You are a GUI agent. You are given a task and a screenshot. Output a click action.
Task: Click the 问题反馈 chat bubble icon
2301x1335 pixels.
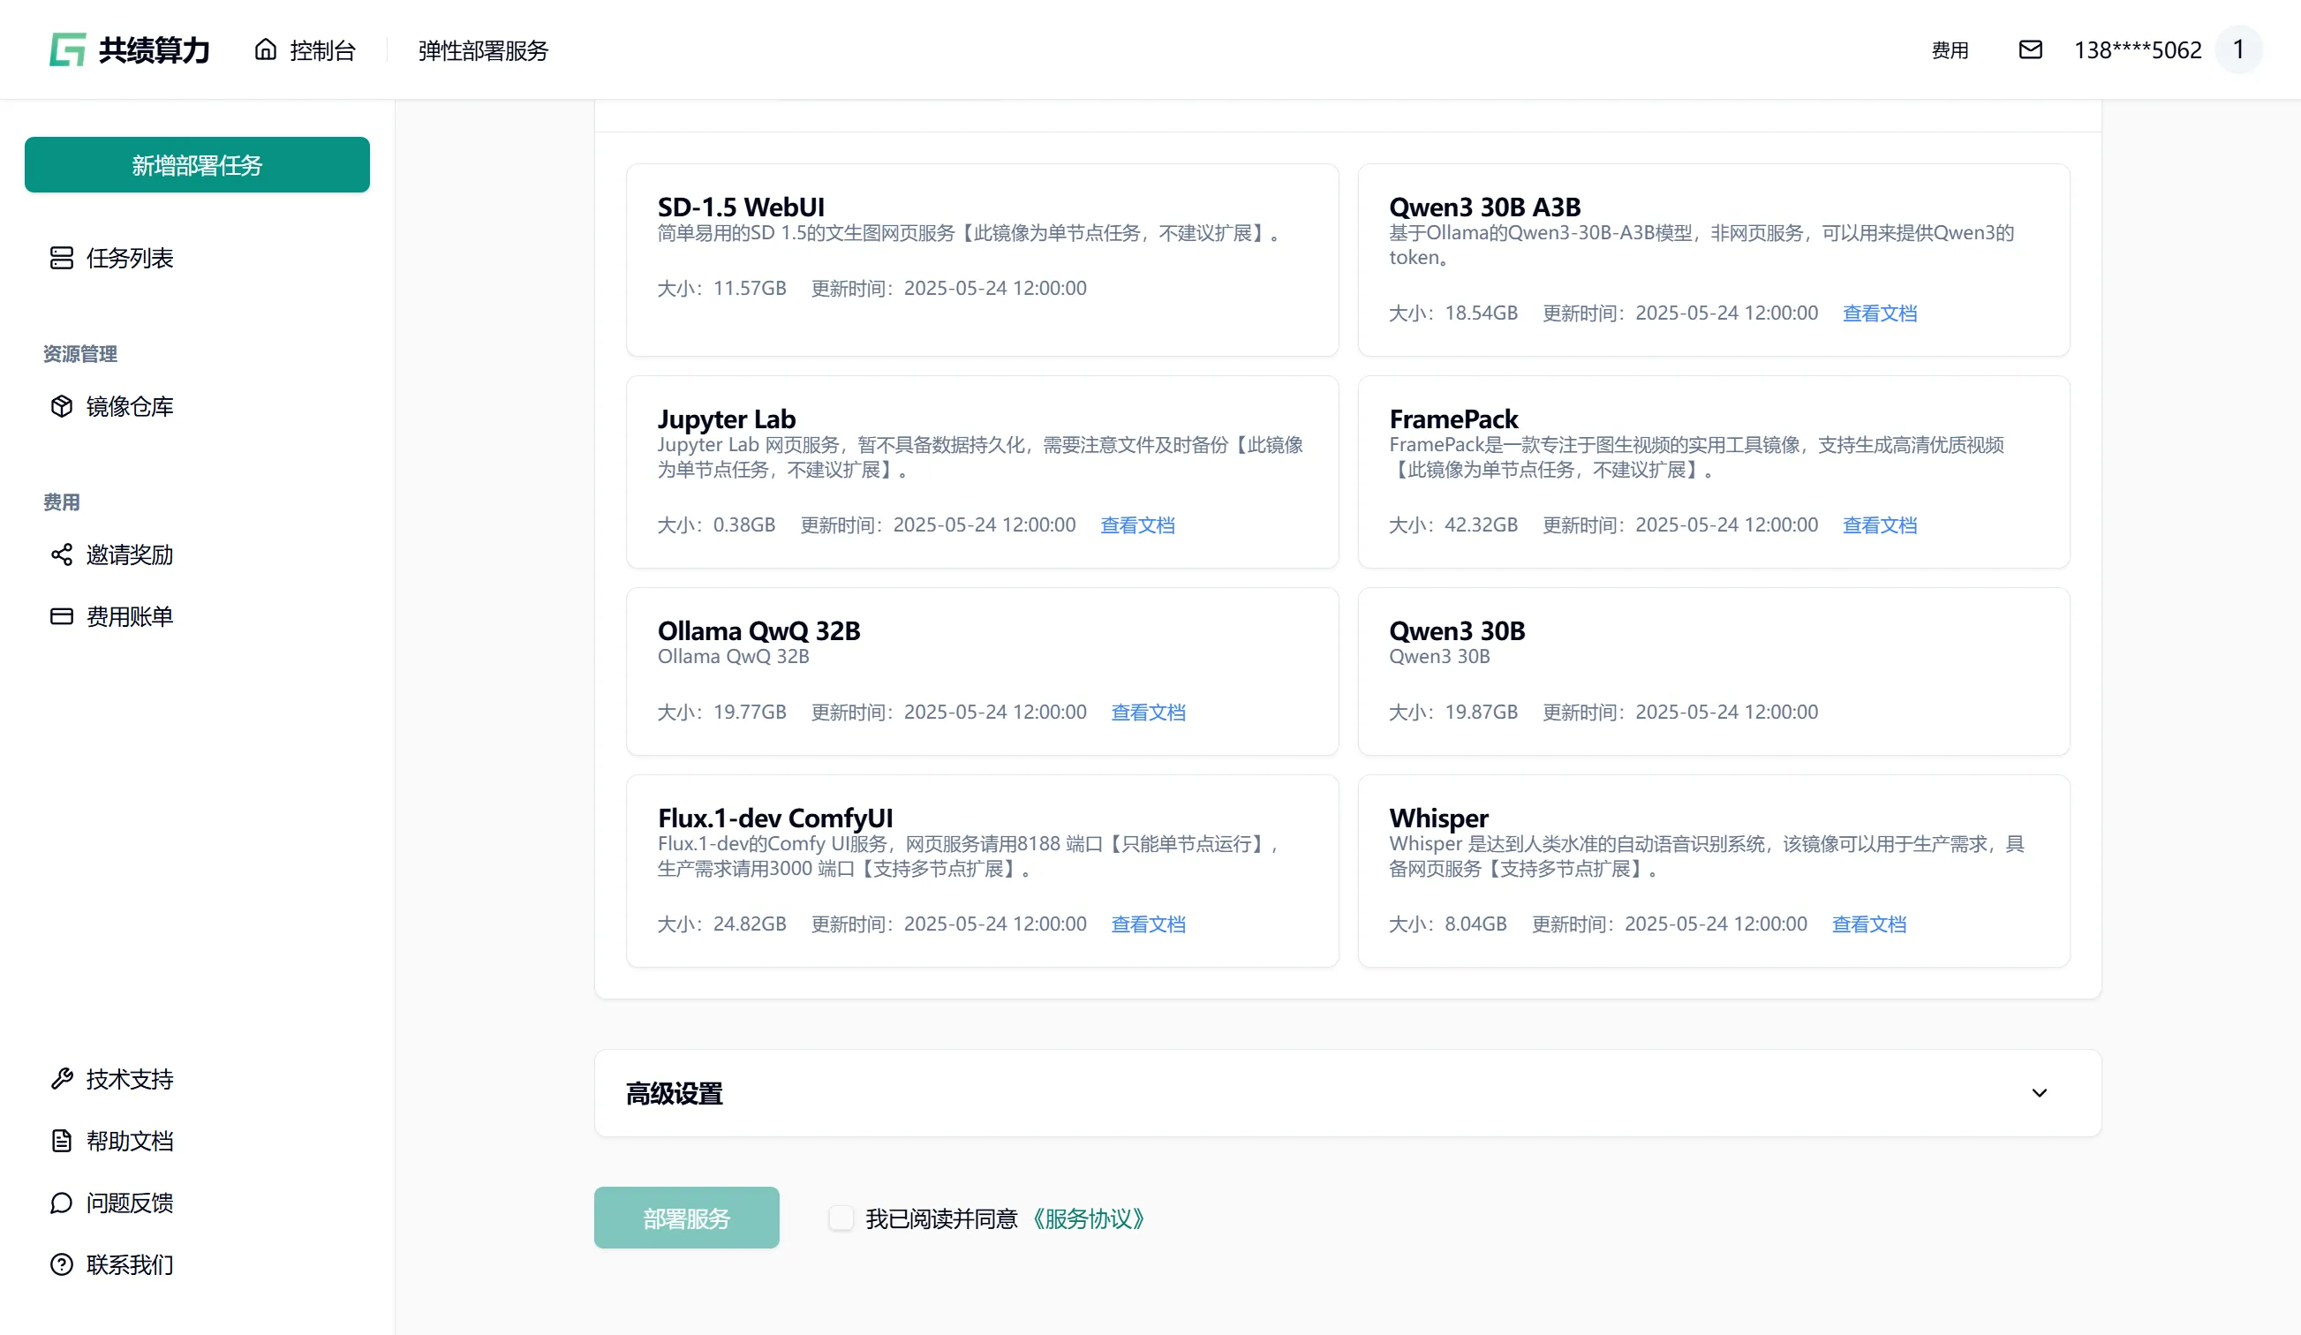tap(61, 1203)
